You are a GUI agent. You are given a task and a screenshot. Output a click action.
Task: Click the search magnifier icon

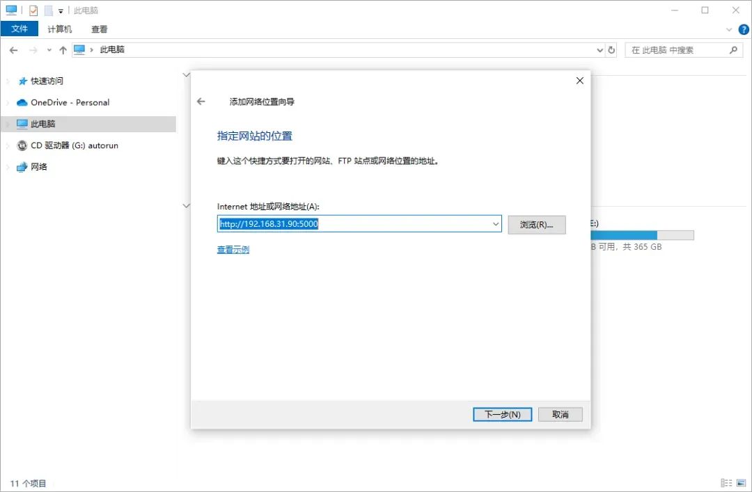point(733,50)
